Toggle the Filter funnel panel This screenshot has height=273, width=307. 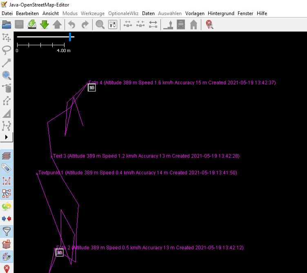7,231
